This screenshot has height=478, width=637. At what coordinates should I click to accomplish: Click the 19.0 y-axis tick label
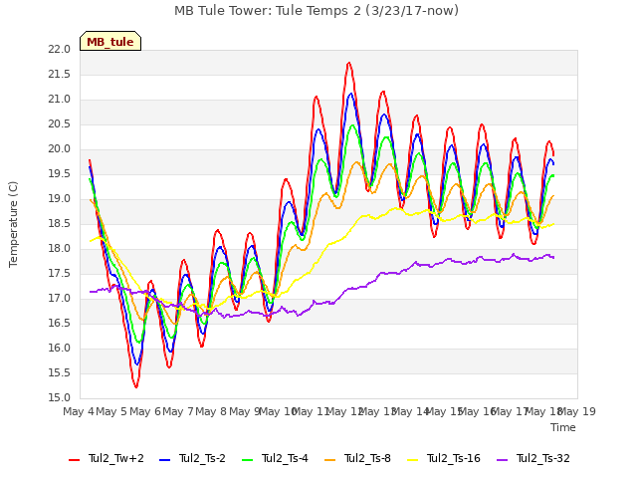click(x=60, y=199)
